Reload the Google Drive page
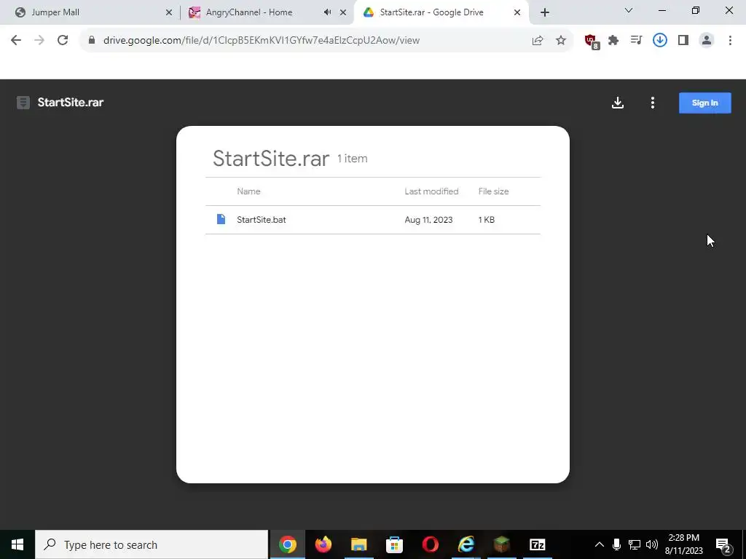The width and height of the screenshot is (746, 559). coord(63,41)
